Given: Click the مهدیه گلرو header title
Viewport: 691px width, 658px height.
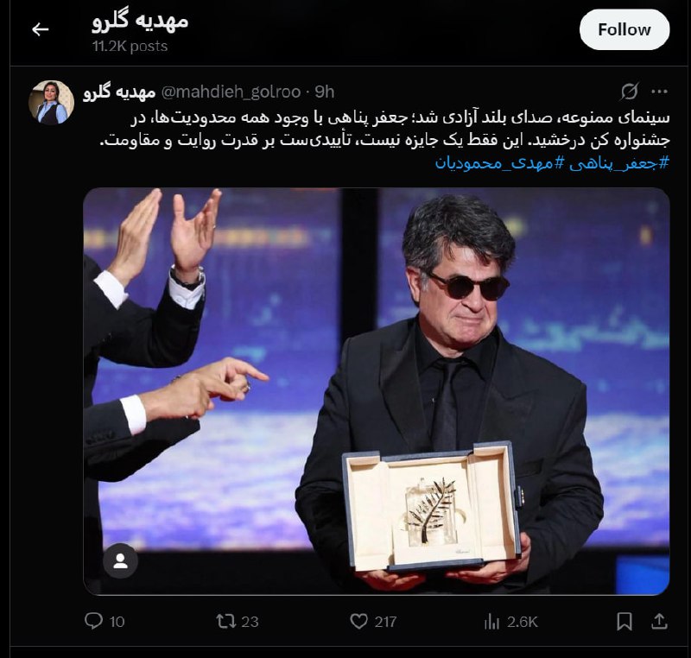Looking at the screenshot, I should pos(140,21).
